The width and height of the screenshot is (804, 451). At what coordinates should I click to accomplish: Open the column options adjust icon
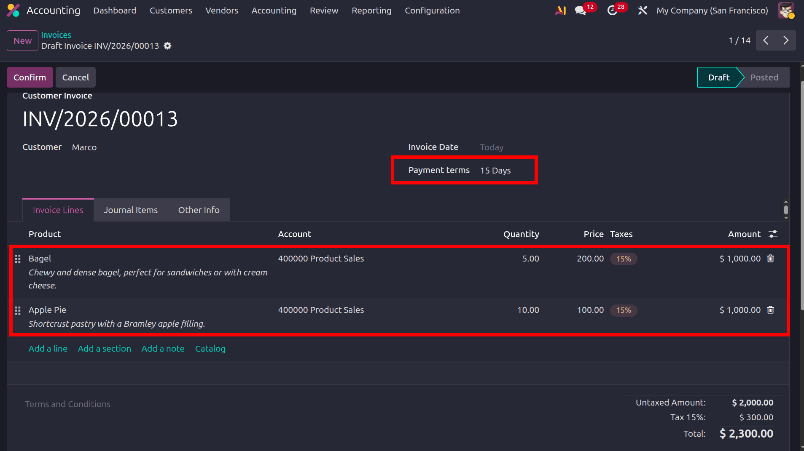[773, 234]
